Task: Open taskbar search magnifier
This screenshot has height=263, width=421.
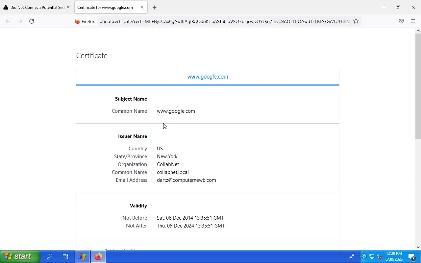Action: pos(50,256)
